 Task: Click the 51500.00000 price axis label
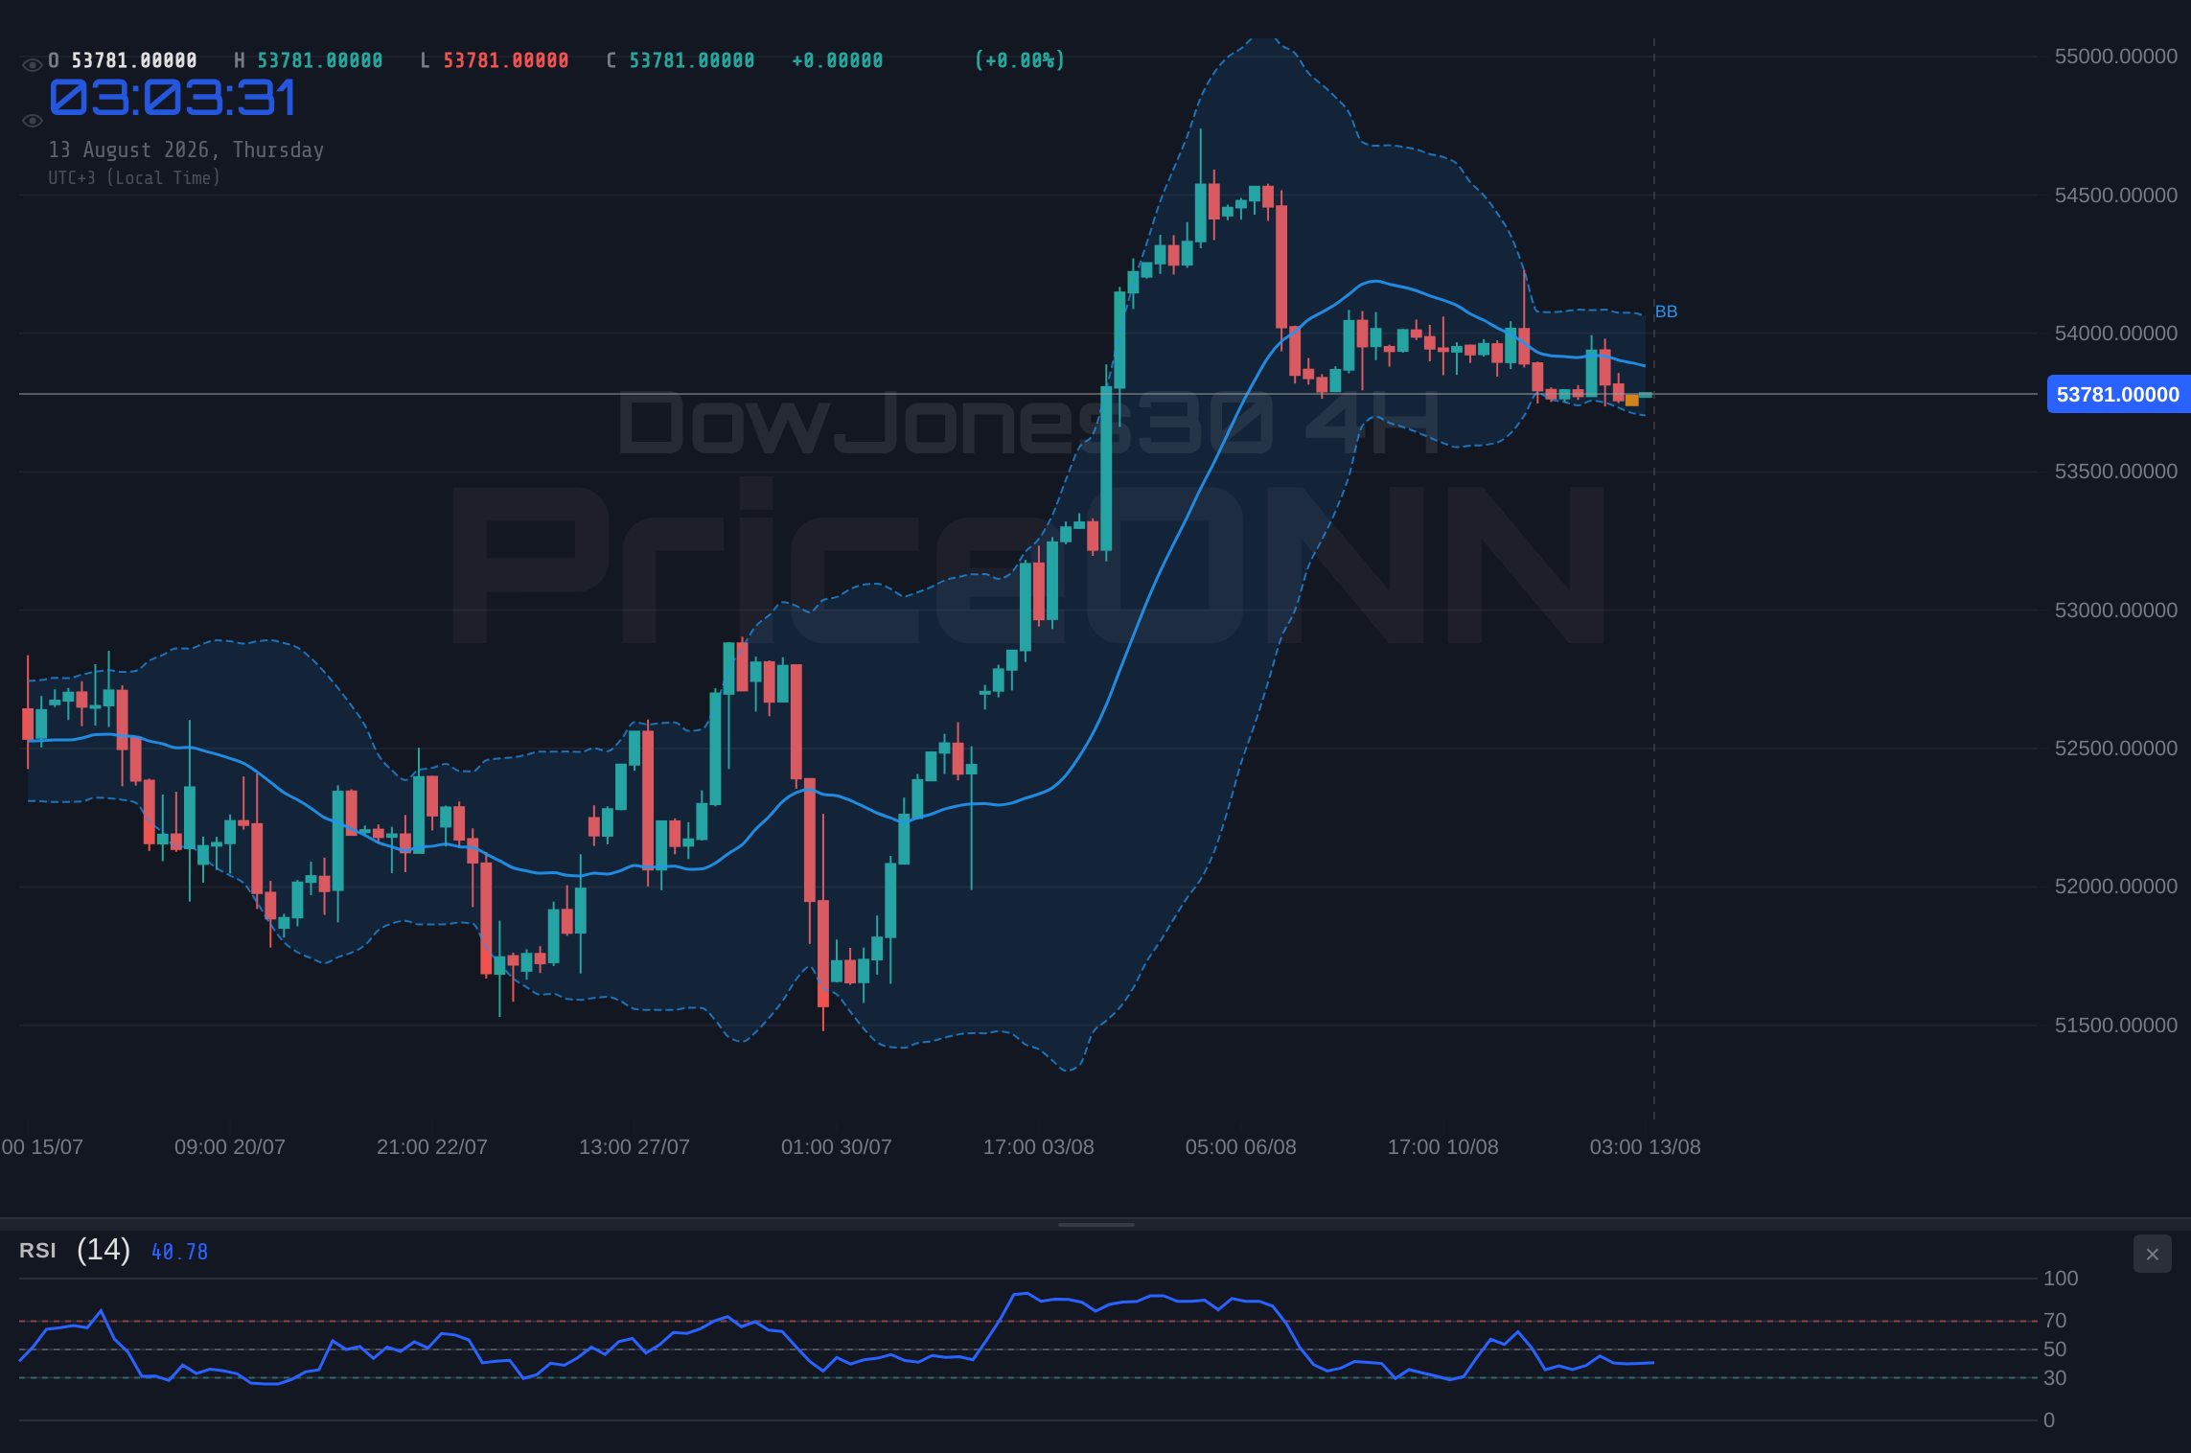pos(2116,1026)
